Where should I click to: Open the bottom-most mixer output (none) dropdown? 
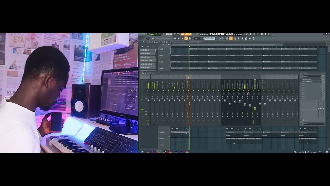(313, 123)
